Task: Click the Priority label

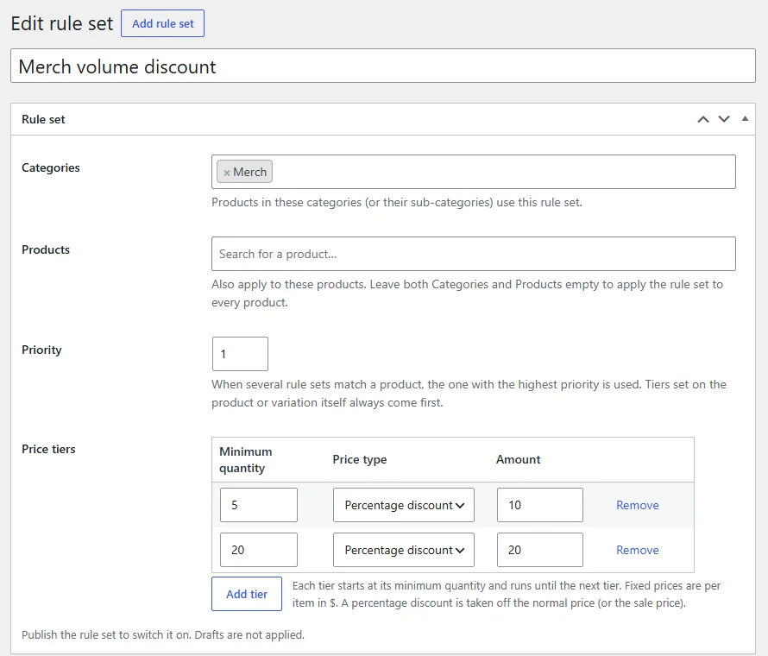Action: pos(41,350)
